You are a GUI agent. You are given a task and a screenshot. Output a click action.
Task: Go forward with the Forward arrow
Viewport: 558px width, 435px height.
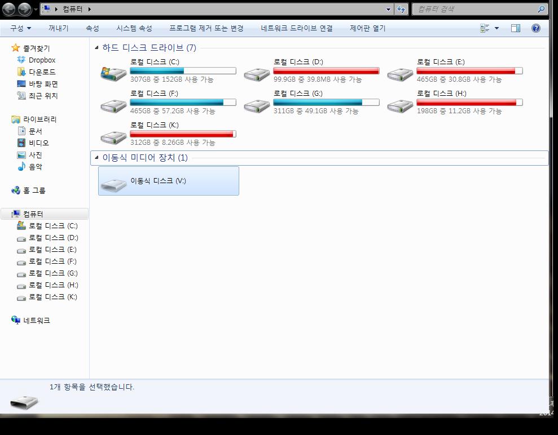24,9
